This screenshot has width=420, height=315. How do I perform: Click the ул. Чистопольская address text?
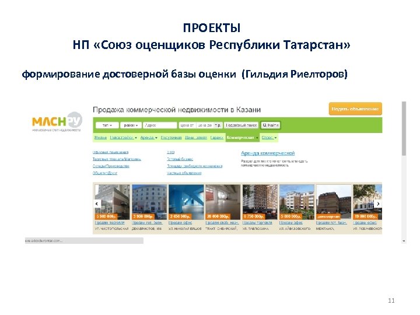[111, 229]
